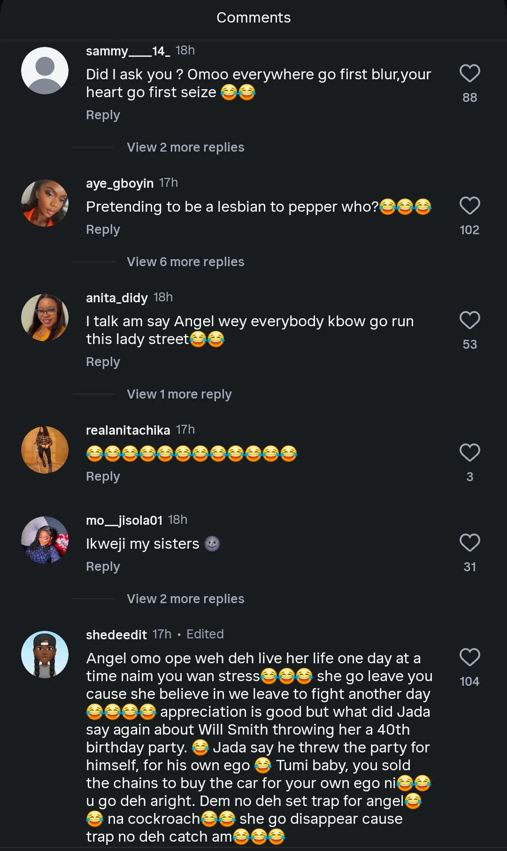Open realanitachika's profile avatar
This screenshot has height=851, width=507.
point(45,450)
